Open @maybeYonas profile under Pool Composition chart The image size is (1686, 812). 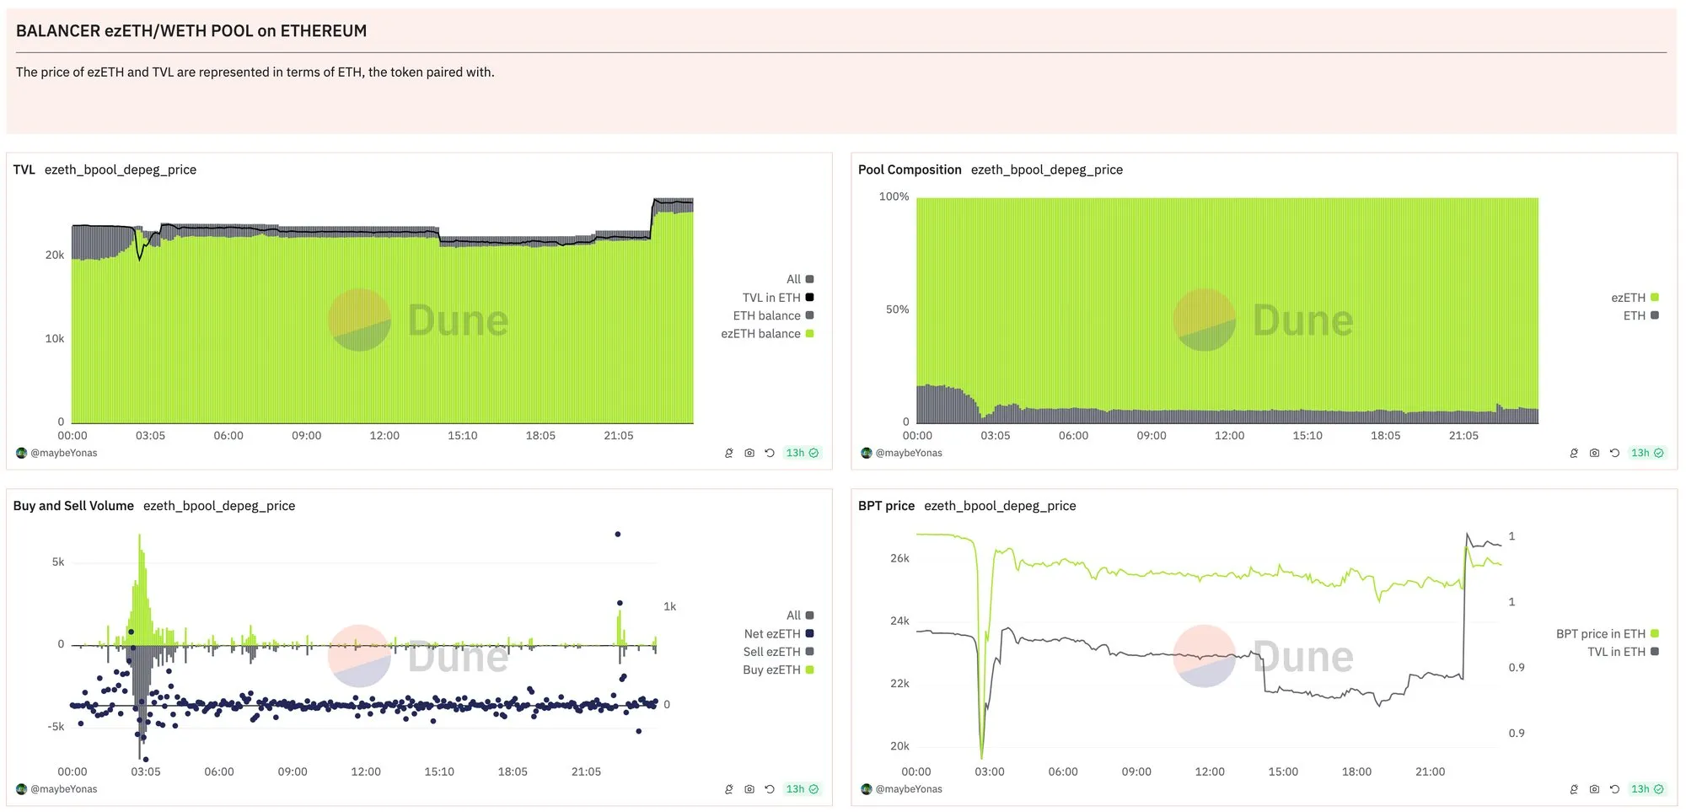pyautogui.click(x=909, y=453)
